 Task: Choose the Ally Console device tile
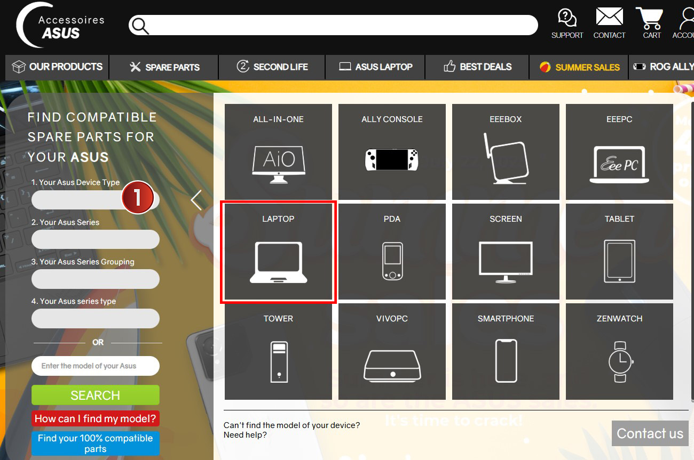[x=392, y=152]
